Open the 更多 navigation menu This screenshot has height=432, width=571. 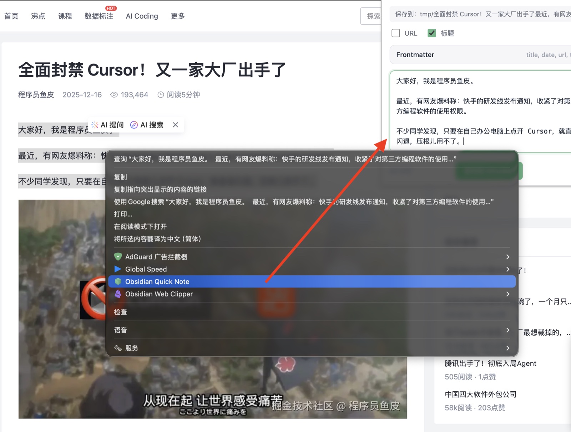point(178,16)
